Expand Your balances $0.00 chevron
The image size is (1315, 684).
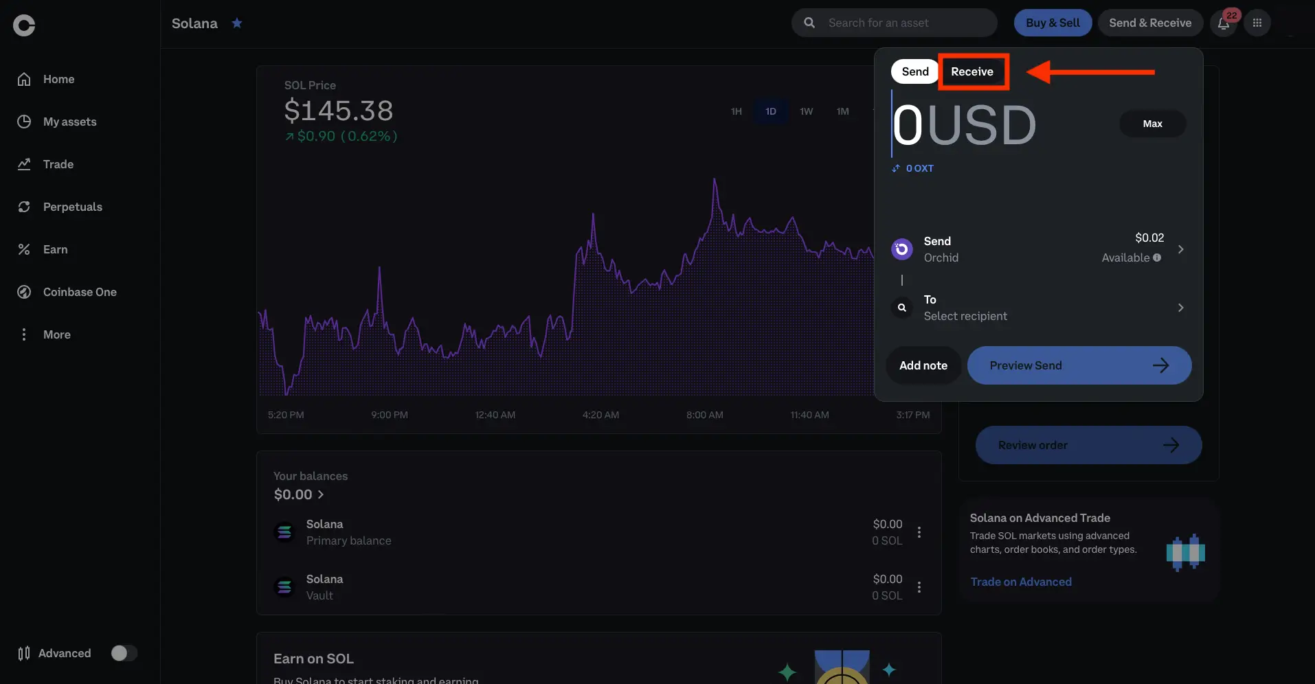tap(321, 494)
